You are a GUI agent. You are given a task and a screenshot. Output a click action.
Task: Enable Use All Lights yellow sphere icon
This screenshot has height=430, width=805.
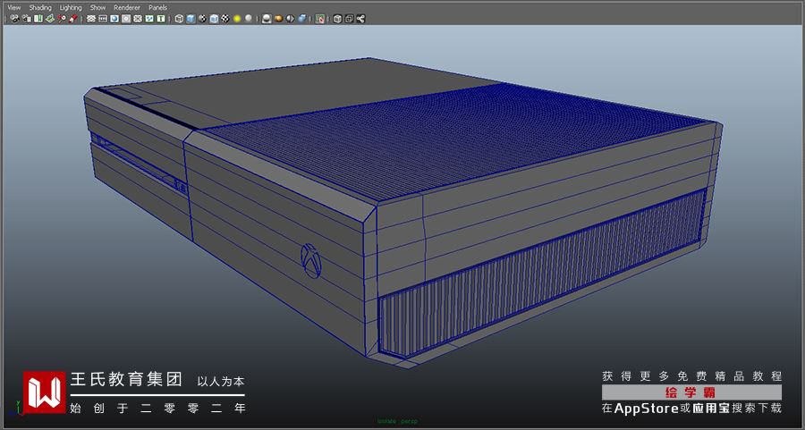click(x=237, y=19)
